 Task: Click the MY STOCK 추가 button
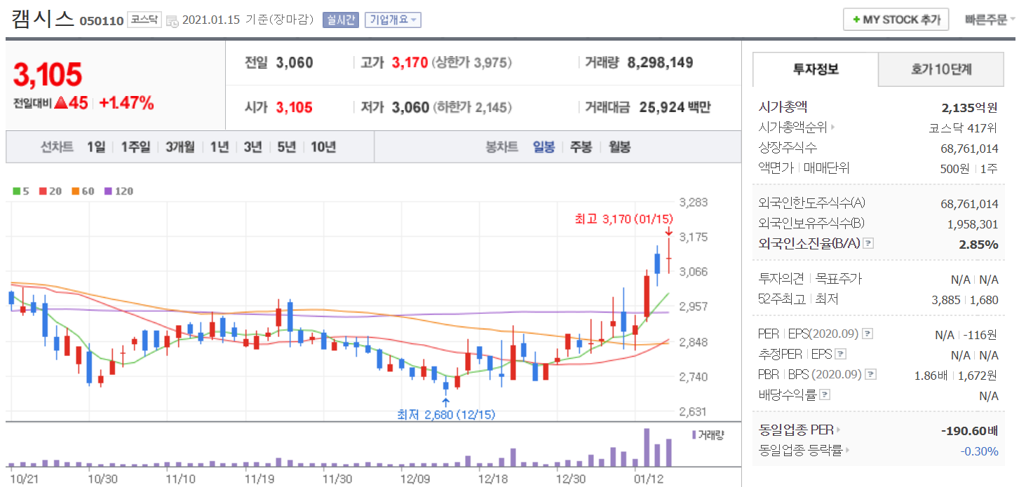(896, 20)
